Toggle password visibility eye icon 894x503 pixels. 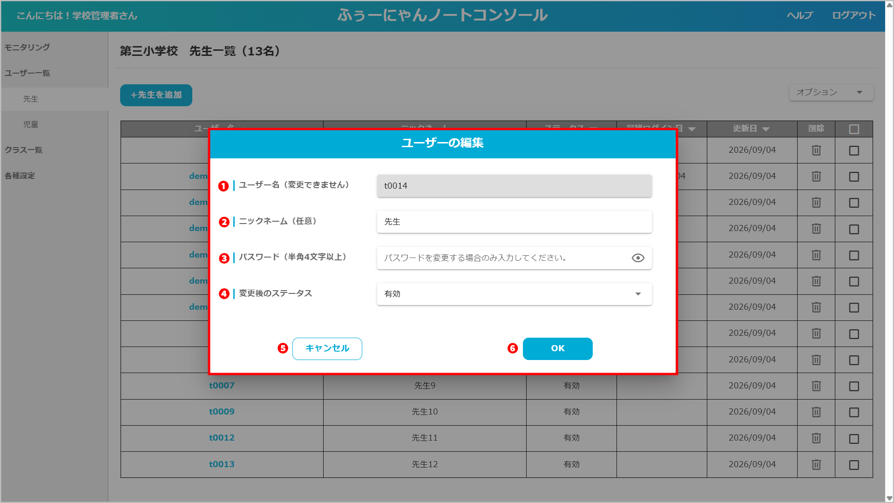click(x=638, y=258)
